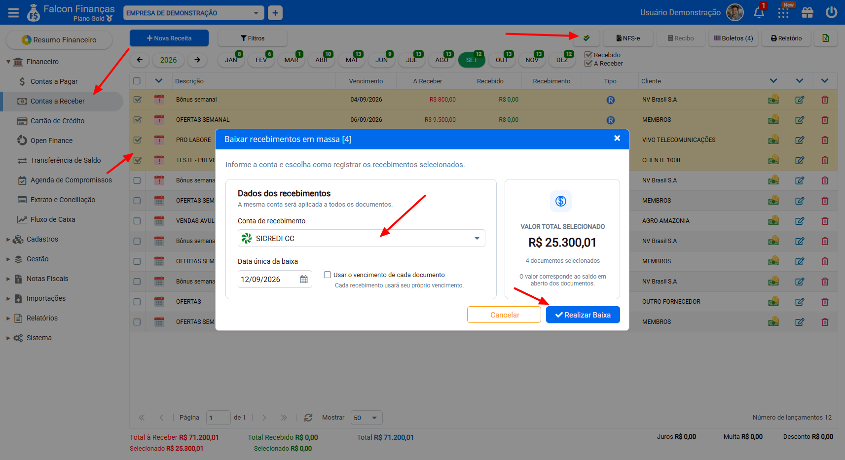Click money receive icon for OUTRO FORNECEDOR
This screenshot has height=460, width=845.
(x=773, y=301)
